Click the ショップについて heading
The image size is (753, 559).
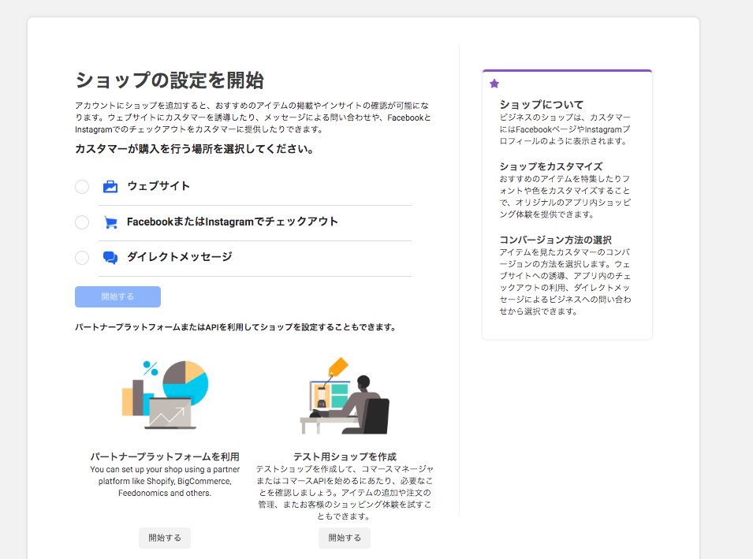coord(542,105)
